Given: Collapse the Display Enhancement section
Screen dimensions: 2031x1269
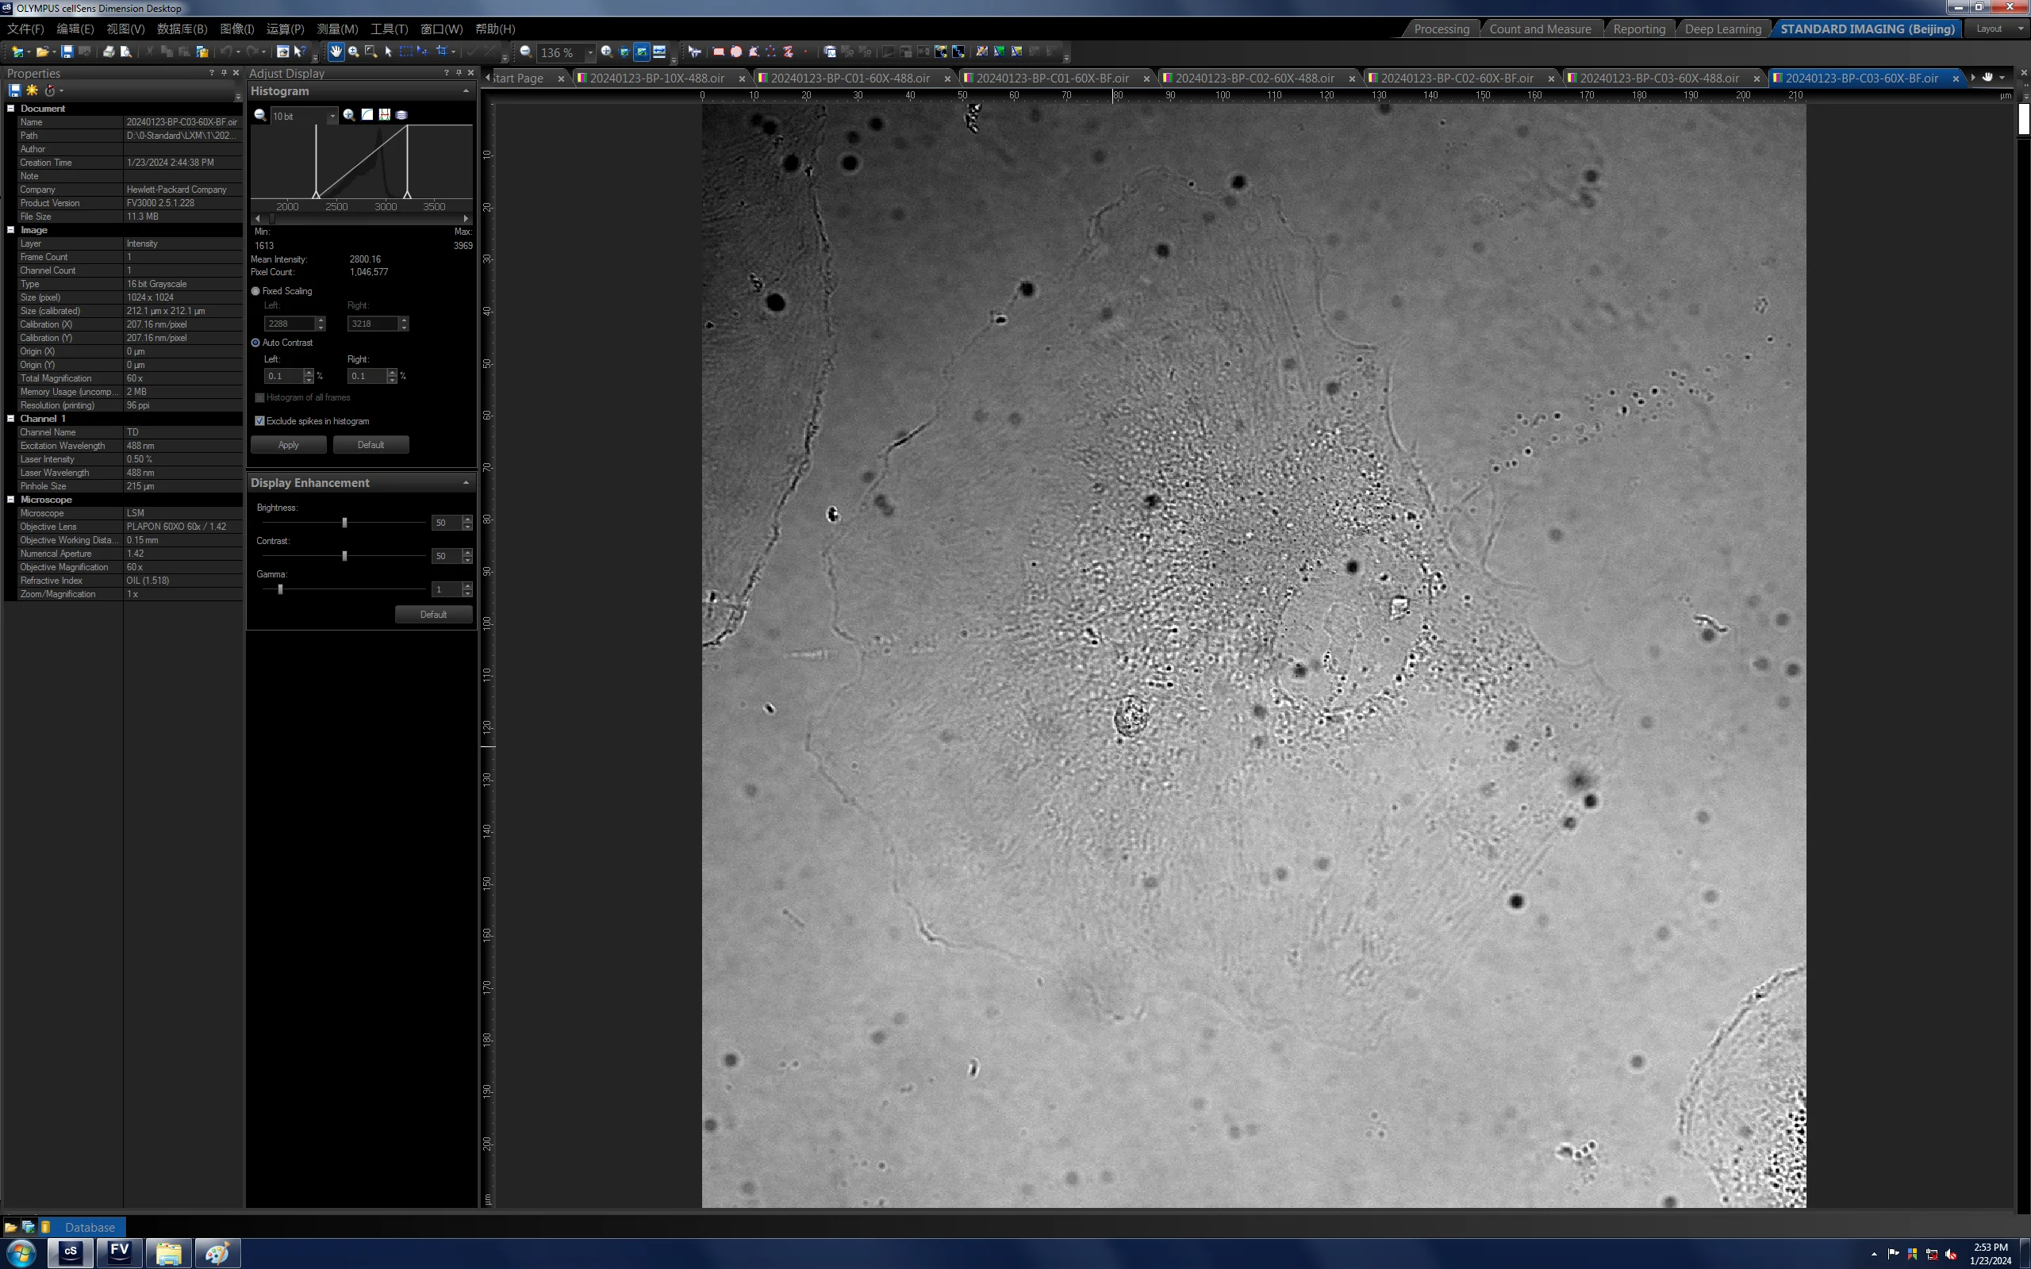Looking at the screenshot, I should pos(466,482).
